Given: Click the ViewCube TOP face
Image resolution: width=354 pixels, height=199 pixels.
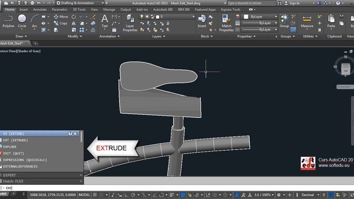Looking at the screenshot, I should (x=346, y=71).
